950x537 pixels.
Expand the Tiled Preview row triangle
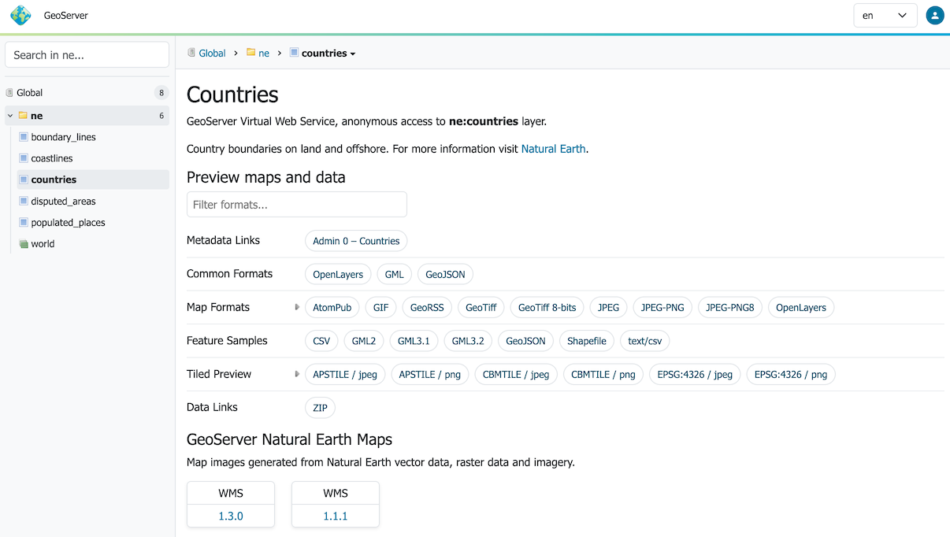tap(297, 374)
